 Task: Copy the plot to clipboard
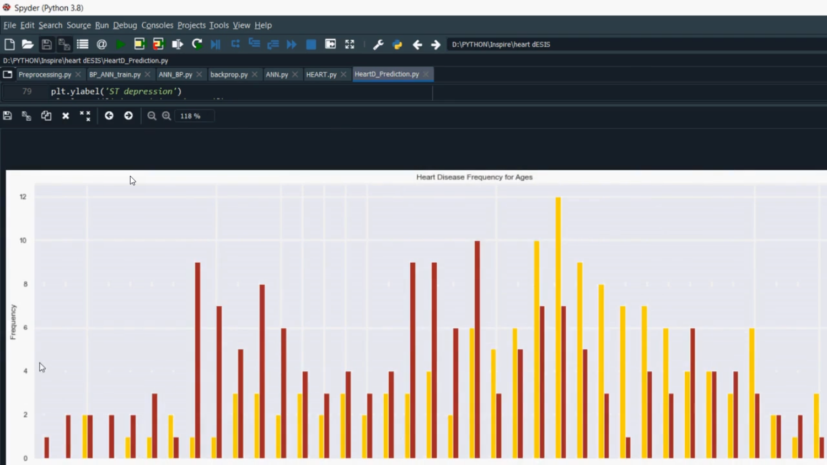coord(46,116)
